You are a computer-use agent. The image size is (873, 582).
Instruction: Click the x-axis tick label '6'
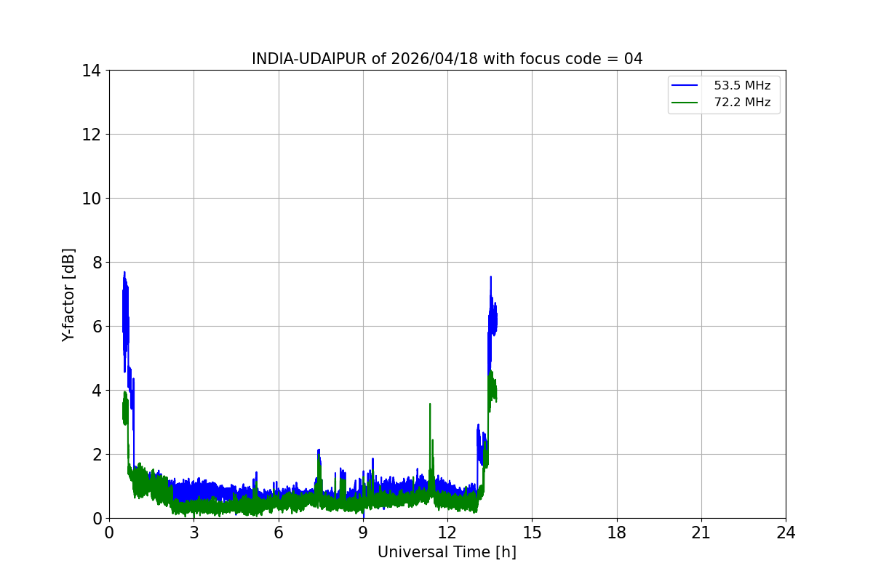pyautogui.click(x=279, y=533)
